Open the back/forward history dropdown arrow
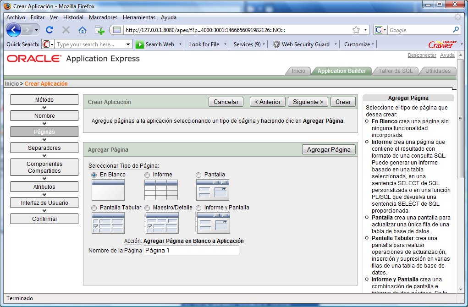Image resolution: width=468 pixels, height=307 pixels. [36, 30]
